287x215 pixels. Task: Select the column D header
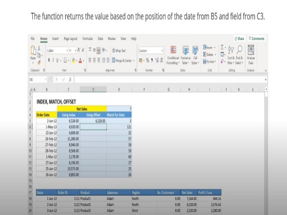tap(93, 89)
